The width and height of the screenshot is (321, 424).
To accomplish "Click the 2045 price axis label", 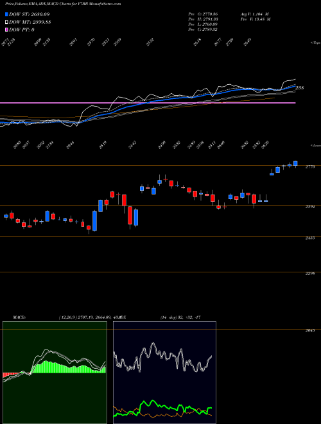I will (310, 330).
